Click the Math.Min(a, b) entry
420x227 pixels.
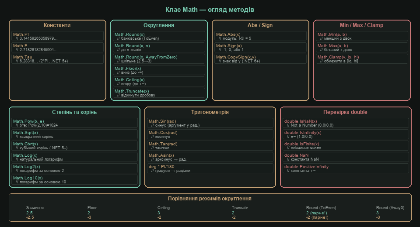(362, 36)
